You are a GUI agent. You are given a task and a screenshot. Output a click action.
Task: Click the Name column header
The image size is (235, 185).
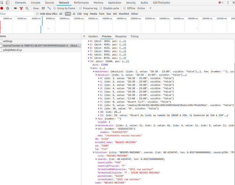(x=41, y=36)
